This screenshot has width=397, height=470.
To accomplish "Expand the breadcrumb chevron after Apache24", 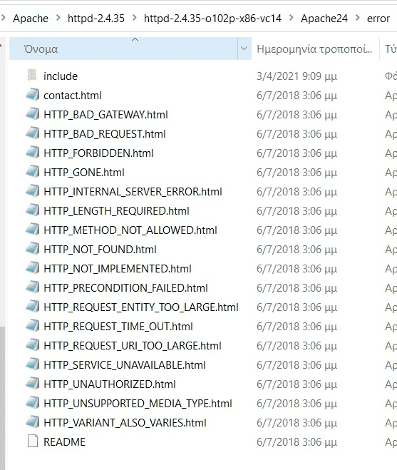I will pyautogui.click(x=358, y=19).
